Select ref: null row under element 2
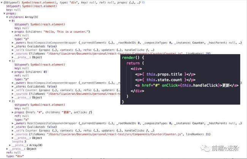This screenshot has width=247, height=159. (22, 116)
